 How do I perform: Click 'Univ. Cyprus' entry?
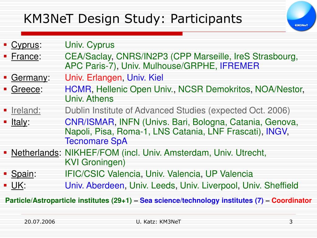point(89,45)
